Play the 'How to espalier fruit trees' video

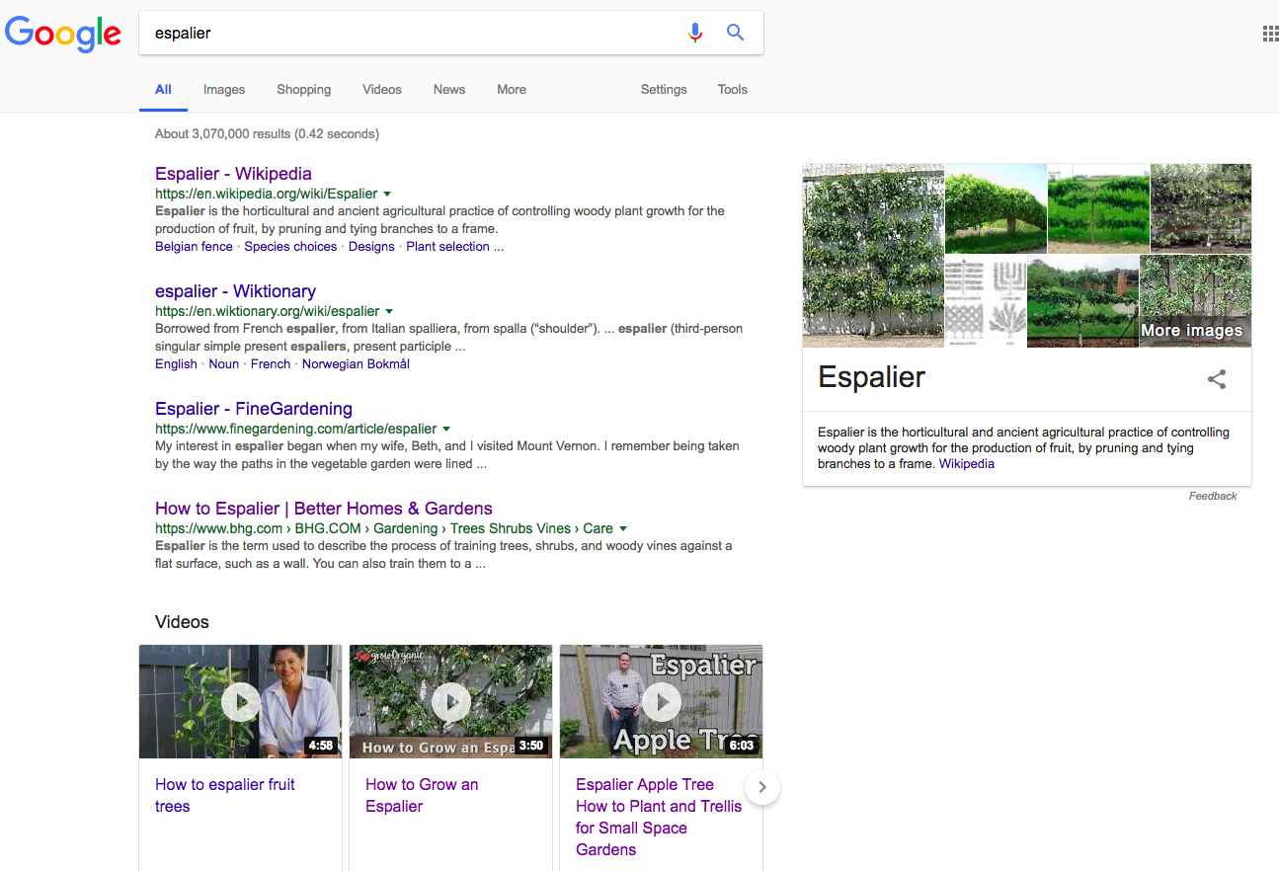(240, 701)
